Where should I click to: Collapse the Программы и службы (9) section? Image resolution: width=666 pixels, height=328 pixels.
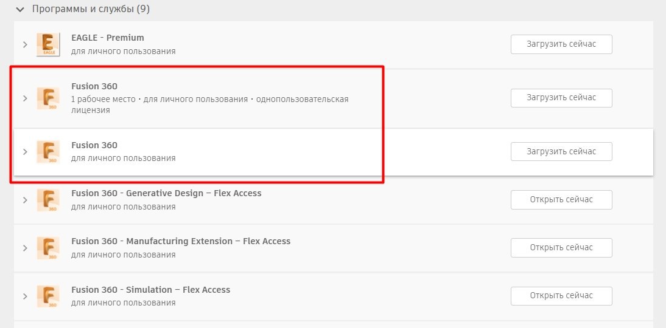coord(20,9)
